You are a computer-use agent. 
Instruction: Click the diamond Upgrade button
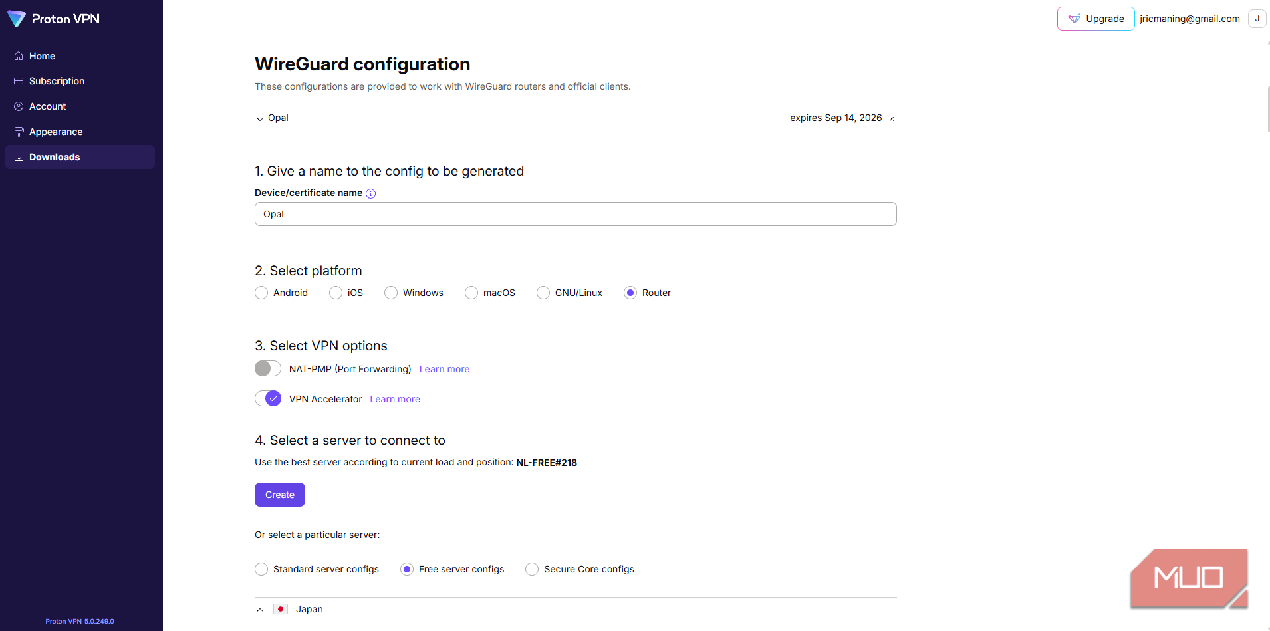pyautogui.click(x=1096, y=19)
